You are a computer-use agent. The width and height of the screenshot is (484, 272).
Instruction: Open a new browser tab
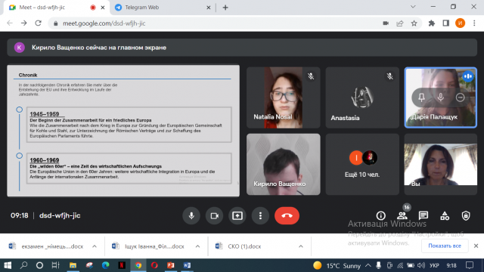225,8
